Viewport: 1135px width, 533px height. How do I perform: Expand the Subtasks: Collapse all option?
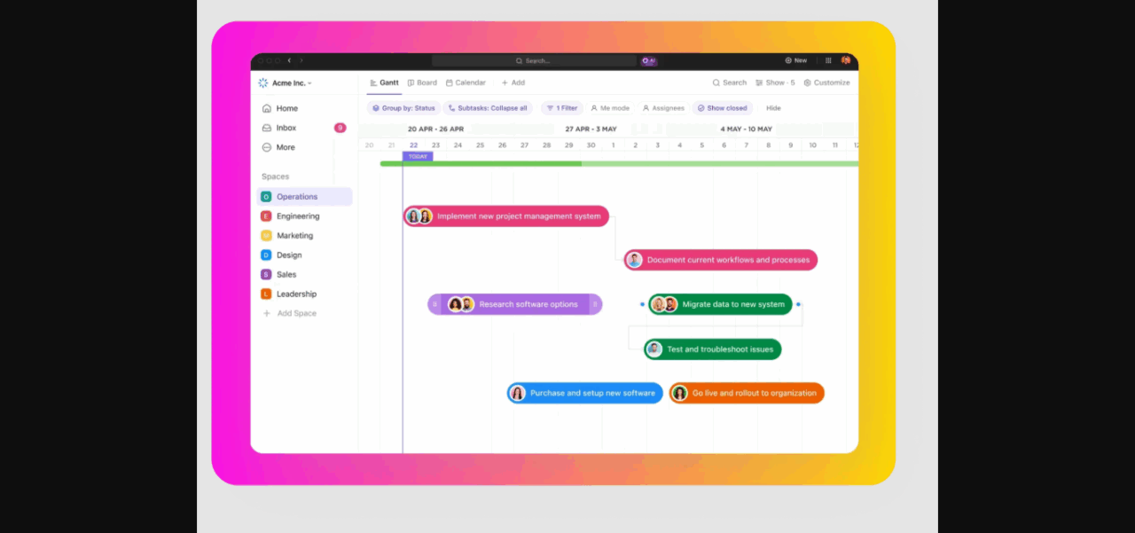tap(488, 108)
